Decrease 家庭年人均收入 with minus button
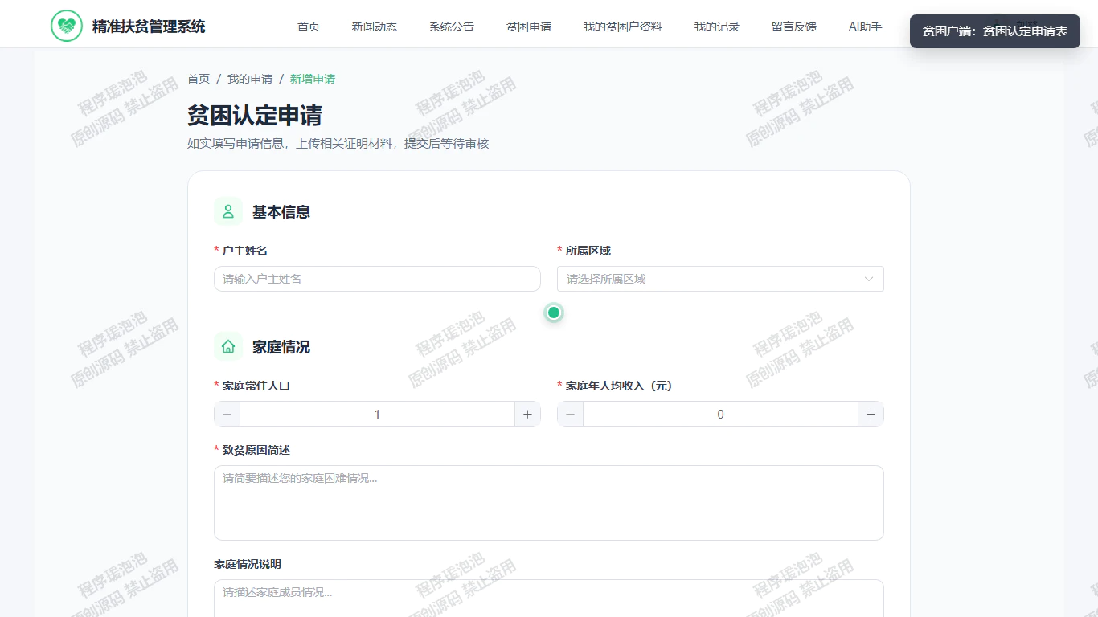The width and height of the screenshot is (1098, 617). pos(571,414)
